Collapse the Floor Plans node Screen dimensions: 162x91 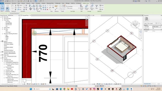3,20
